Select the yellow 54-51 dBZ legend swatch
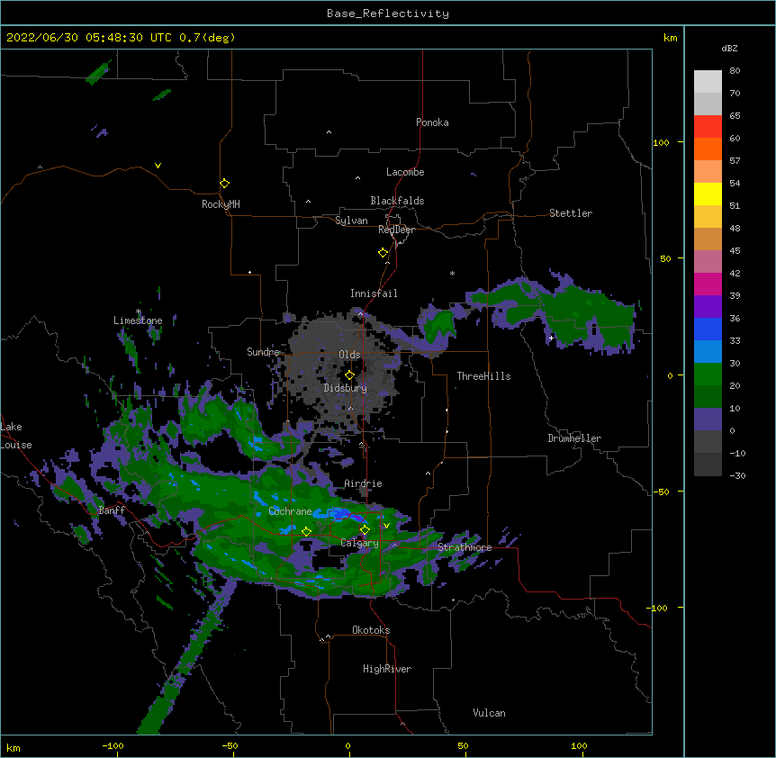The image size is (776, 758). tap(708, 194)
